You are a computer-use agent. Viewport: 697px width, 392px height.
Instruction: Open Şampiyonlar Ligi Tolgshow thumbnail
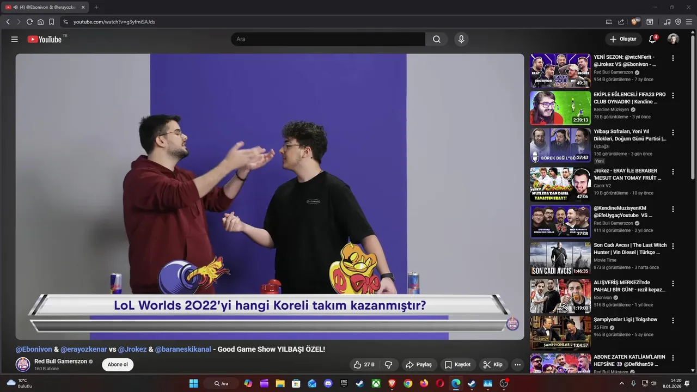560,333
